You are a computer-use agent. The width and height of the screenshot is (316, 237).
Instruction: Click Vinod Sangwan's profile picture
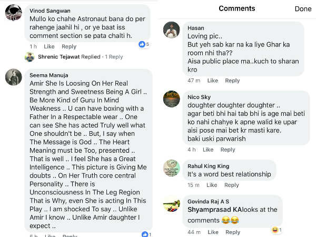13,12
